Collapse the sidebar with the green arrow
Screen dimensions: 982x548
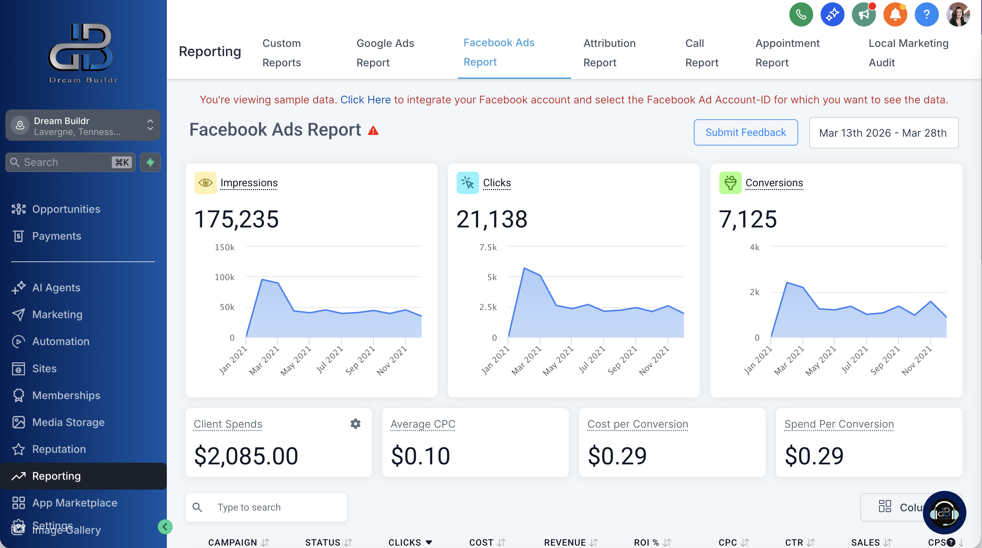pyautogui.click(x=165, y=527)
